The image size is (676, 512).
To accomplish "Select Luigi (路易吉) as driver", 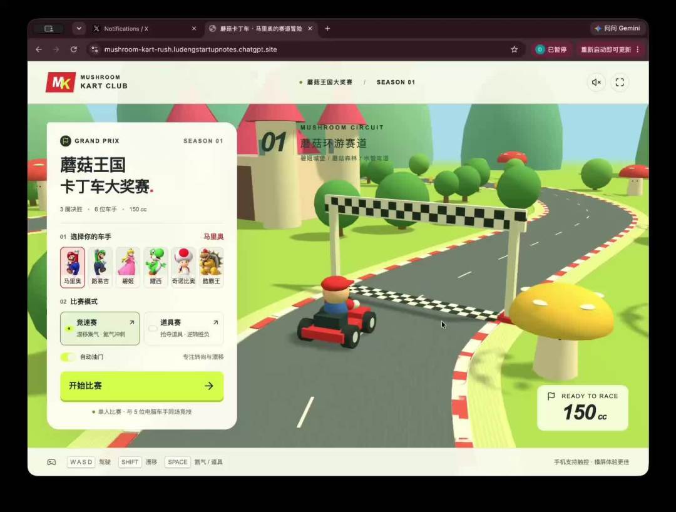I will click(100, 267).
